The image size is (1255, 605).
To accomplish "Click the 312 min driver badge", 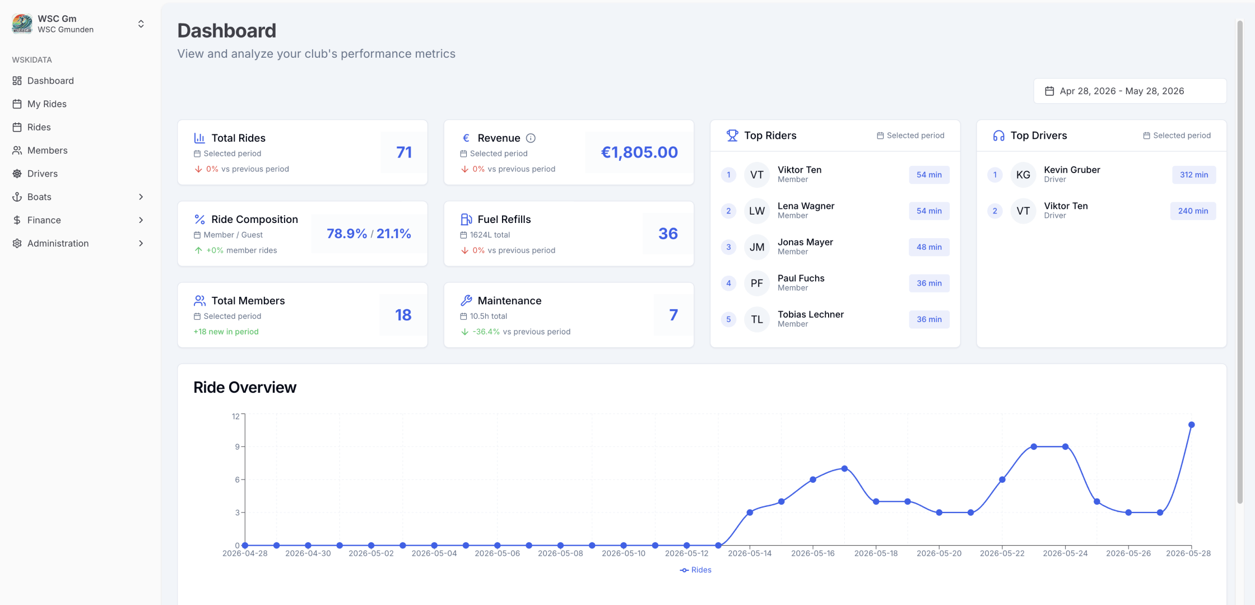I will click(1194, 175).
